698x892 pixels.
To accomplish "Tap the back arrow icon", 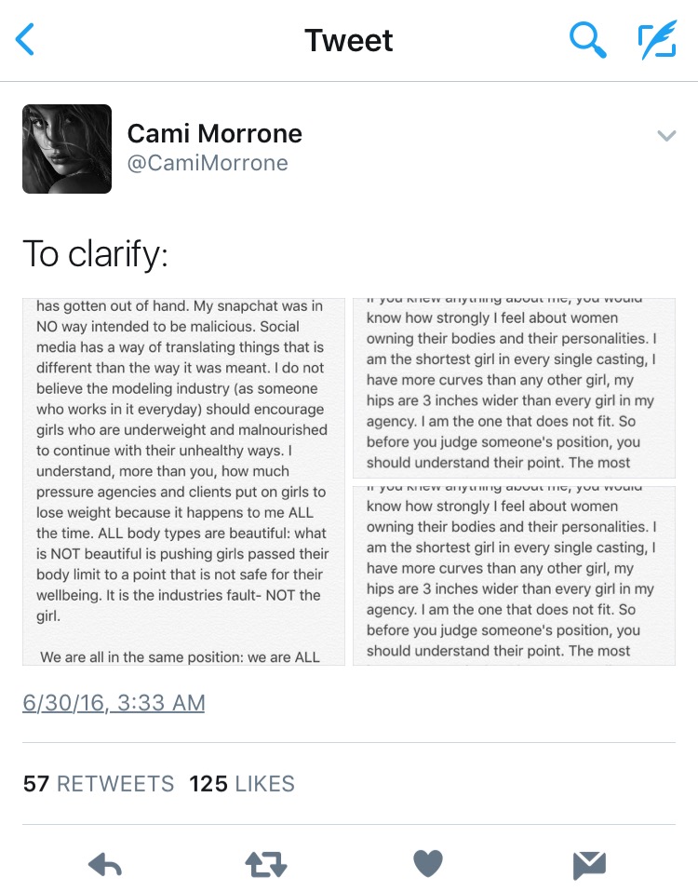I will tap(26, 40).
